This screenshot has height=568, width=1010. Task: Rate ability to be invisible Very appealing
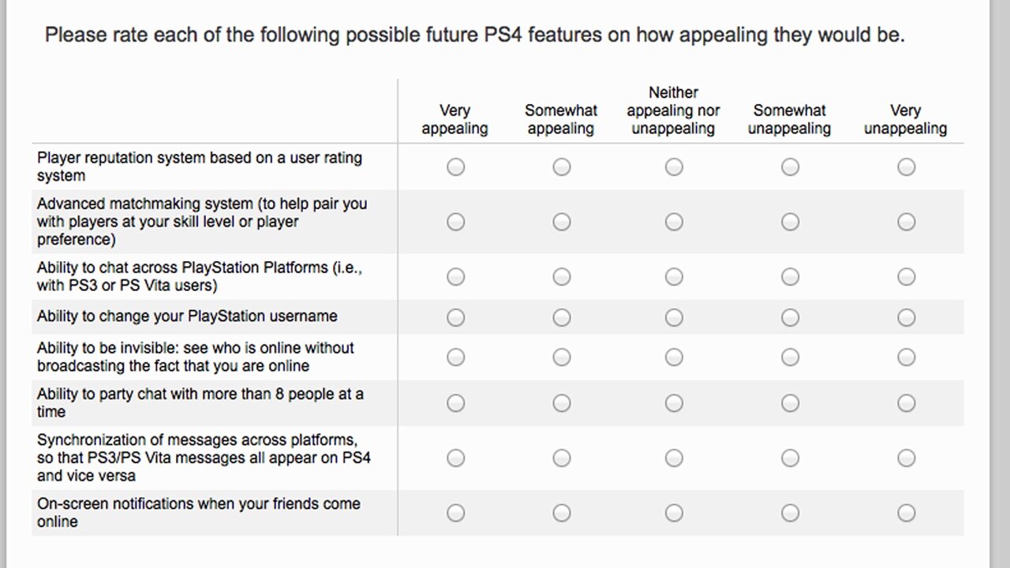[x=455, y=357]
